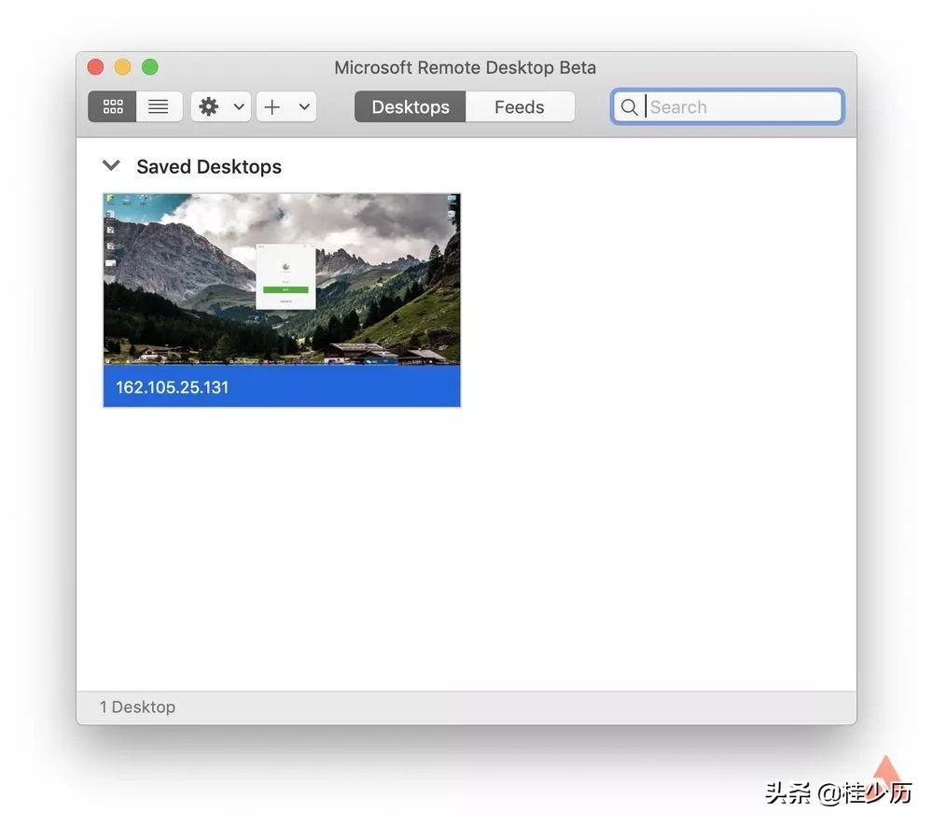Switch to the Feeds tab

point(521,105)
